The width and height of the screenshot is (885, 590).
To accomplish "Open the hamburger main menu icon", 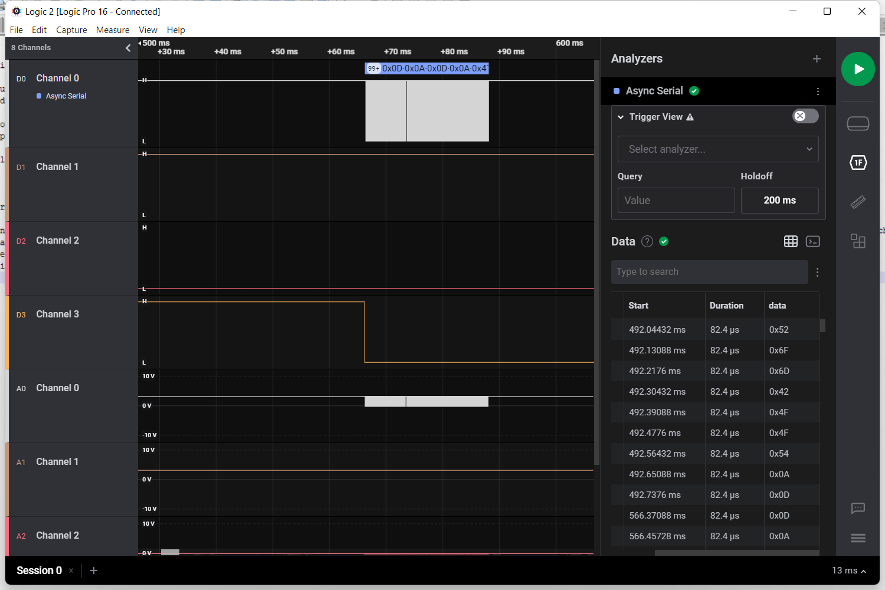I will (x=858, y=538).
